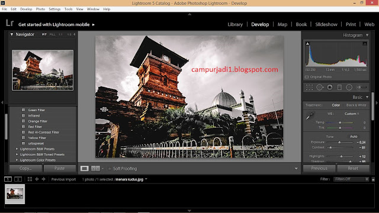The image size is (379, 213).
Task: Expand Lightroom B&W Toned Presets folder
Action: [17, 154]
